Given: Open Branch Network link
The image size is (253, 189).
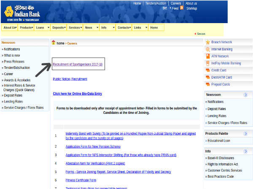Looking at the screenshot, I should 221,42.
